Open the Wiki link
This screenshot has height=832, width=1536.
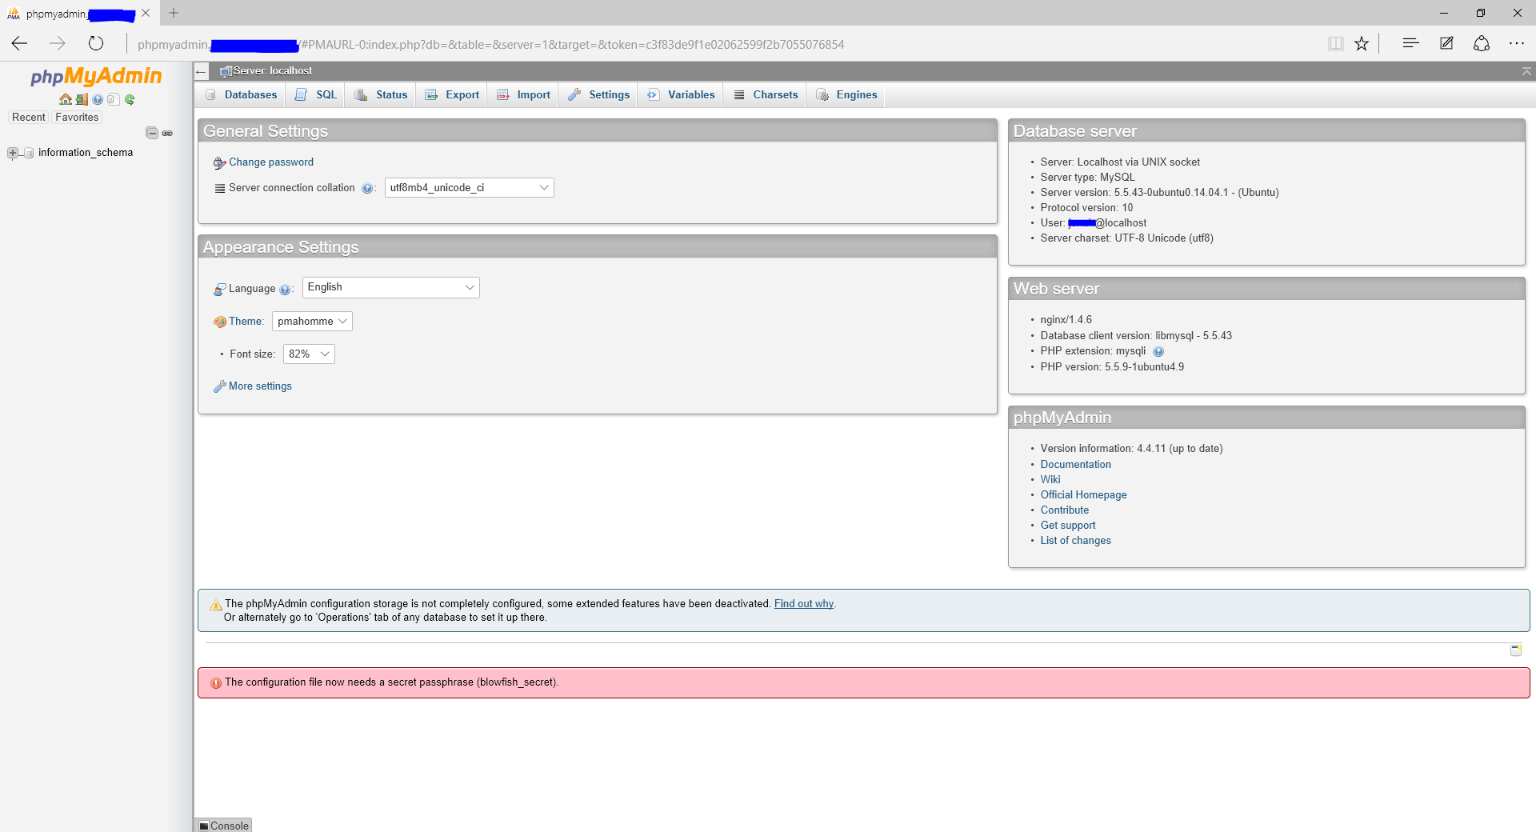pyautogui.click(x=1050, y=480)
